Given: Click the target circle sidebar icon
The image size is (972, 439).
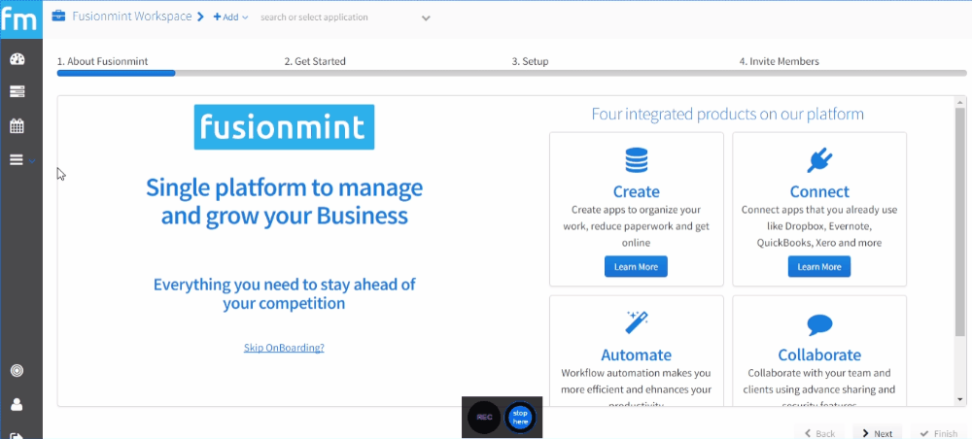Looking at the screenshot, I should tap(17, 371).
